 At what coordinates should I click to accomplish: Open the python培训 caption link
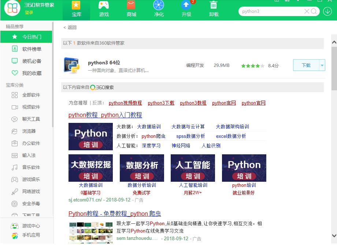coord(244,185)
